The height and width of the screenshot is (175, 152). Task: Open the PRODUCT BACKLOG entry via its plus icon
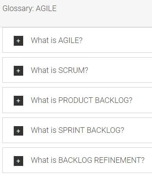pyautogui.click(x=18, y=101)
